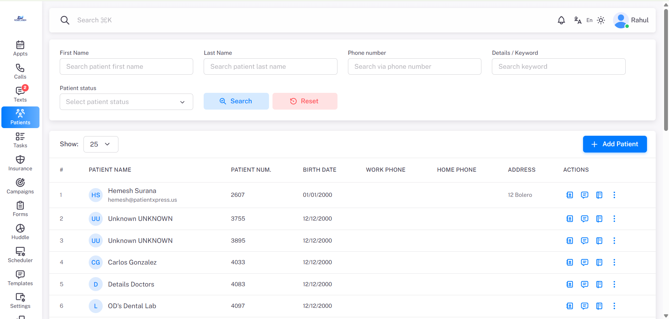Image resolution: width=669 pixels, height=319 pixels.
Task: Open Texts from the sidebar
Action: click(20, 94)
